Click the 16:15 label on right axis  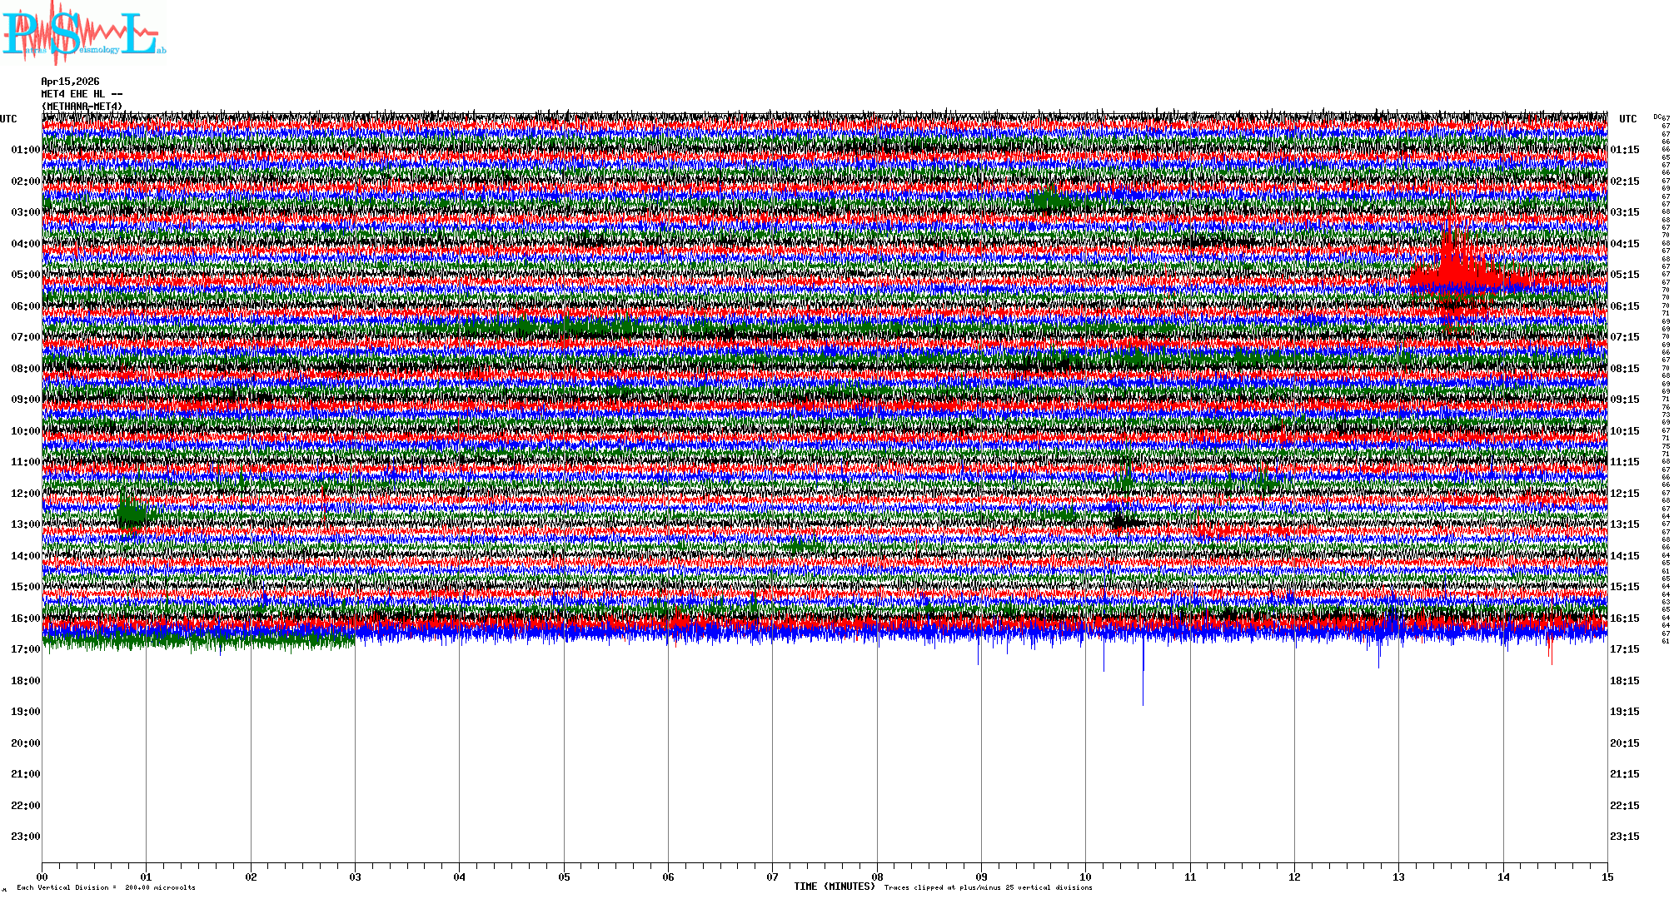click(1624, 618)
